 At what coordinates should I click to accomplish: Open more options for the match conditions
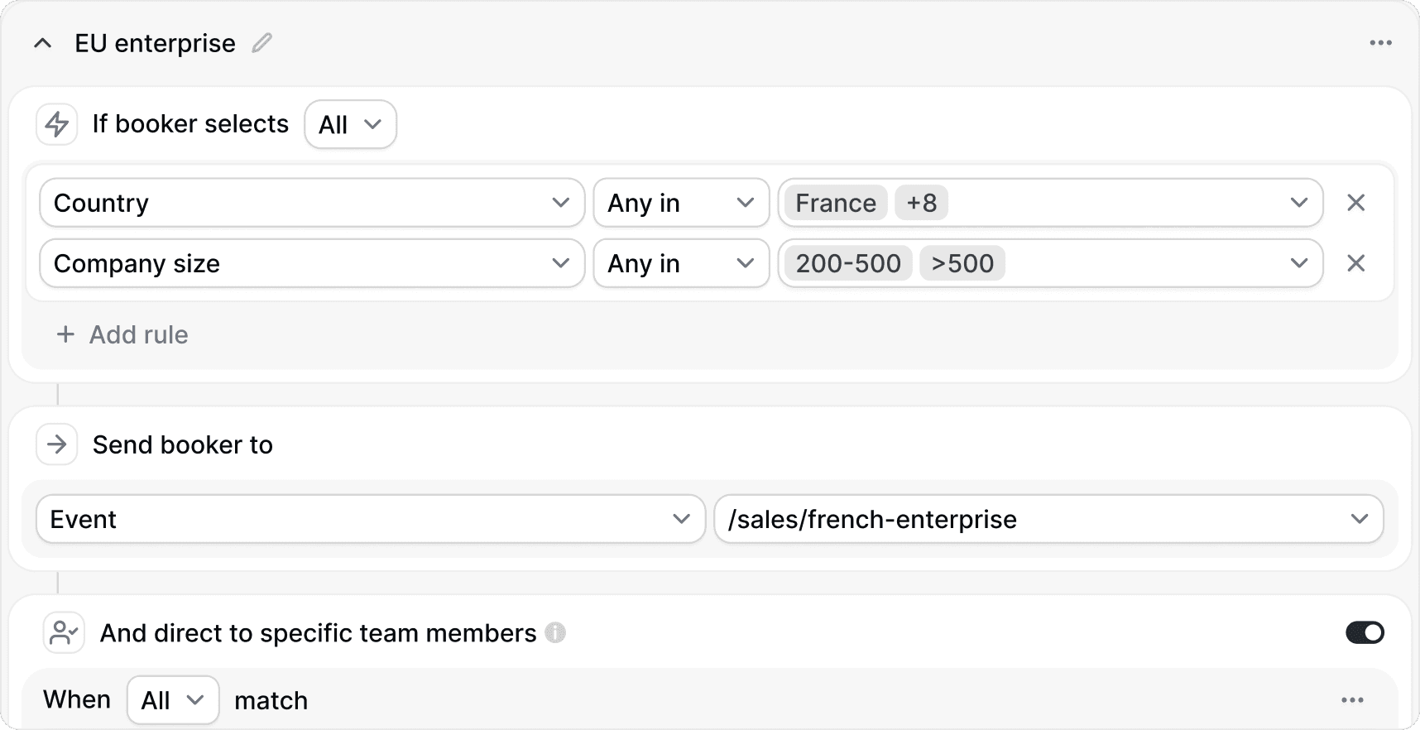[x=1352, y=700]
